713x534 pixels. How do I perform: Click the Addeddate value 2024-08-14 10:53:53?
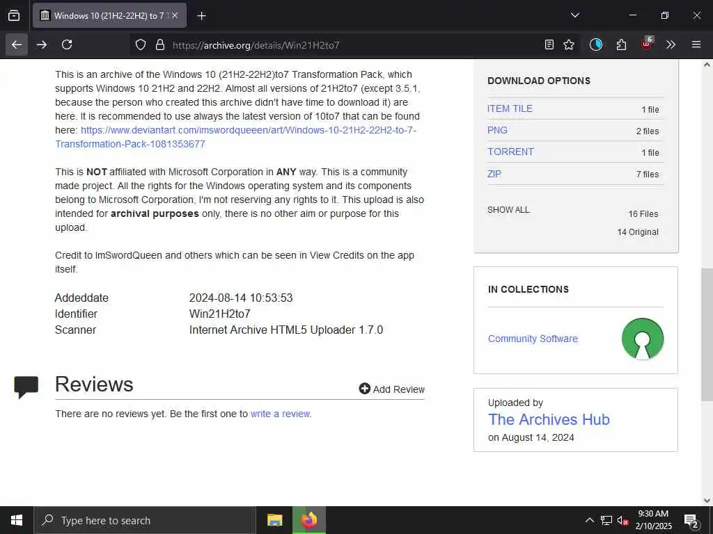coord(241,298)
